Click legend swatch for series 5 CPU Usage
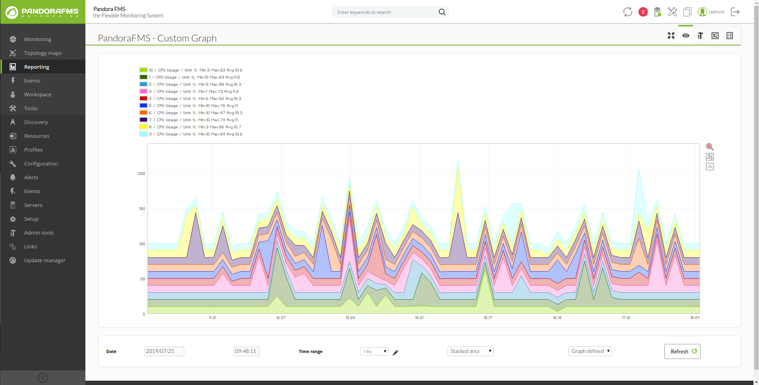The image size is (759, 385). pyautogui.click(x=143, y=105)
